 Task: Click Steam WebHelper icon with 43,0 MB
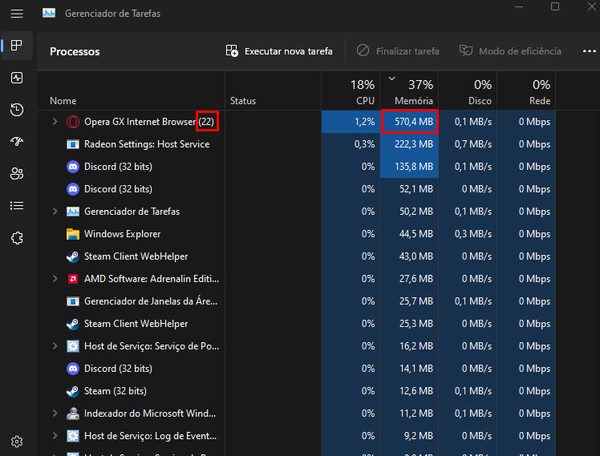[73, 256]
